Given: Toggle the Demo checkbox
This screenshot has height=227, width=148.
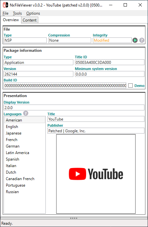Looking at the screenshot, I should (130, 86).
